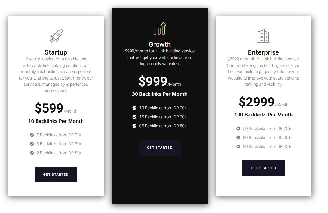This screenshot has height=213, width=328.
Task: Select the Enterprise plan heading
Action: [263, 52]
